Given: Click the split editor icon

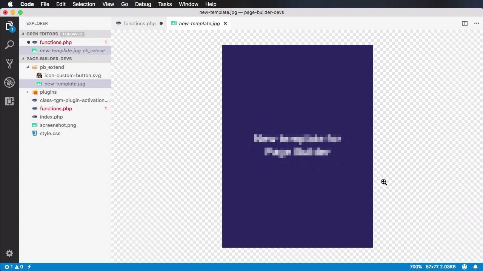Looking at the screenshot, I should pyautogui.click(x=465, y=23).
